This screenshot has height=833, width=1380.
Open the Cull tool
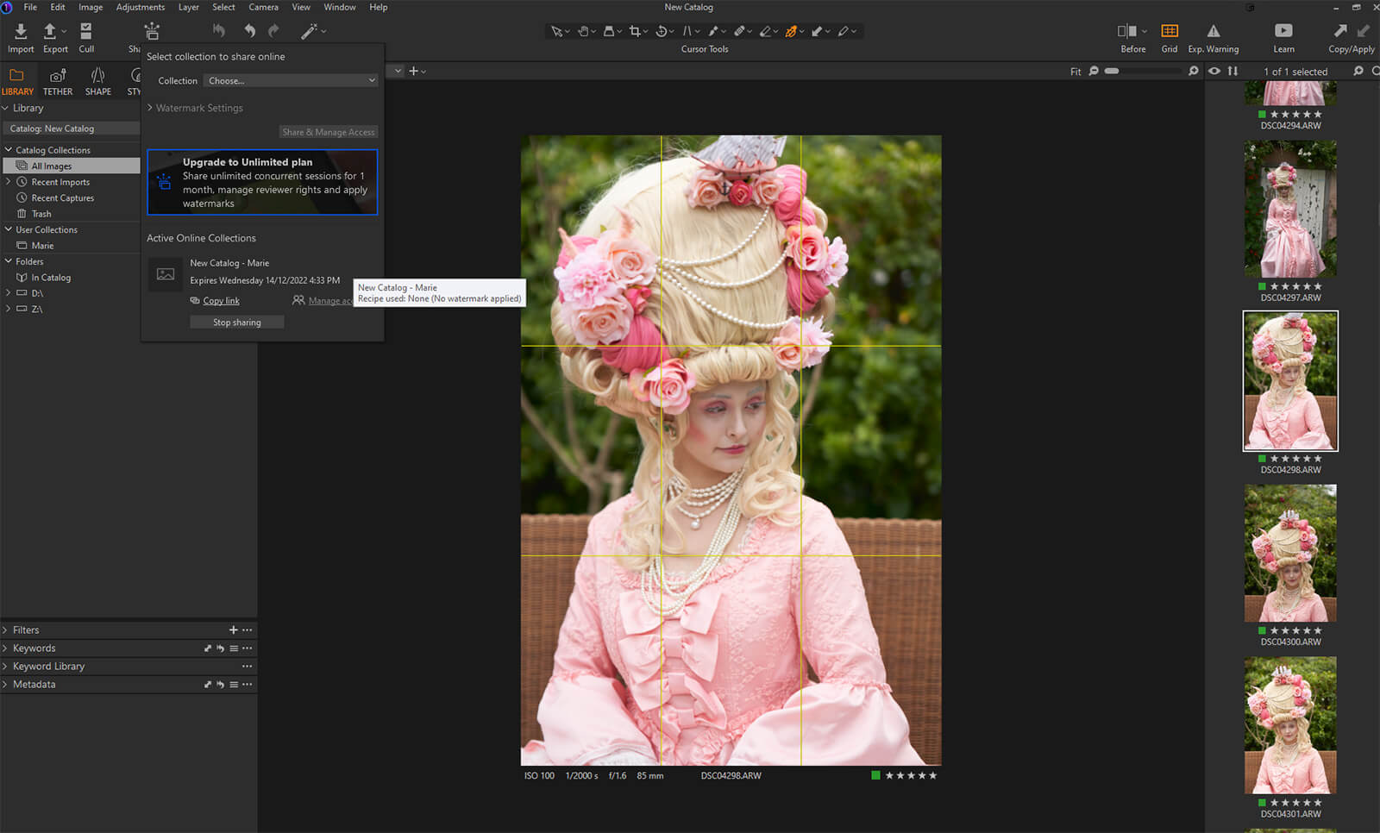coord(86,32)
